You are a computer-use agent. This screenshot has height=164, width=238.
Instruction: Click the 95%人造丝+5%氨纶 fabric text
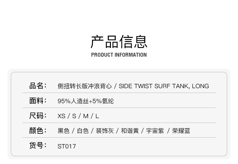coord(86,101)
